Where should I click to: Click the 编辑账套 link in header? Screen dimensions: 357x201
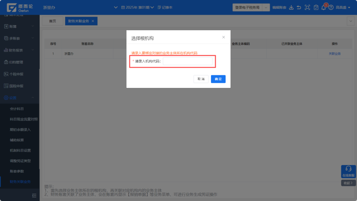279,7
